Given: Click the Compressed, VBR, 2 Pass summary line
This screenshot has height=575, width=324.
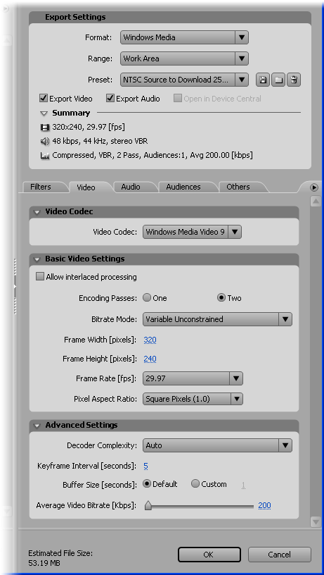Looking at the screenshot, I should pos(153,155).
